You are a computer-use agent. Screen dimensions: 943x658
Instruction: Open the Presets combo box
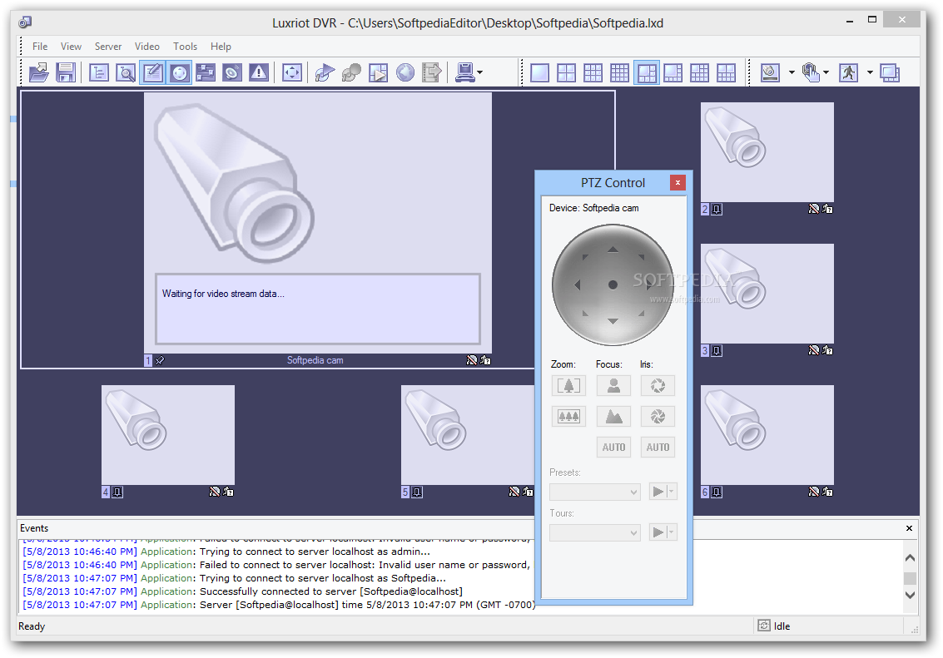click(x=595, y=492)
